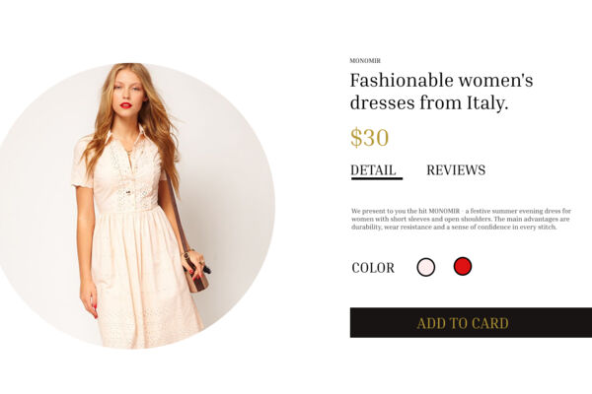Click the word durability in the description
Viewport: 592px width, 394px height.
pyautogui.click(x=366, y=228)
